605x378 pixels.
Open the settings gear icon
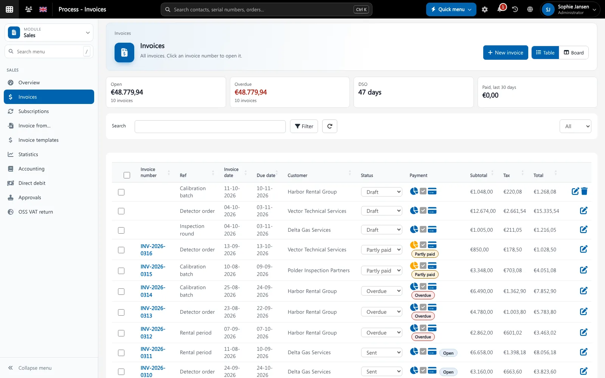[x=485, y=9]
